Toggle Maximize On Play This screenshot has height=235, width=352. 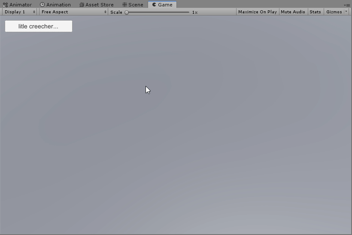pyautogui.click(x=258, y=12)
